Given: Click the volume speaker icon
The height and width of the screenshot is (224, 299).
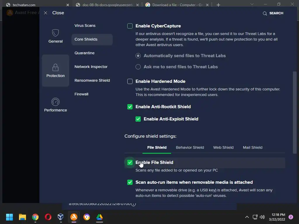Looking at the screenshot, I should pyautogui.click(x=262, y=217).
